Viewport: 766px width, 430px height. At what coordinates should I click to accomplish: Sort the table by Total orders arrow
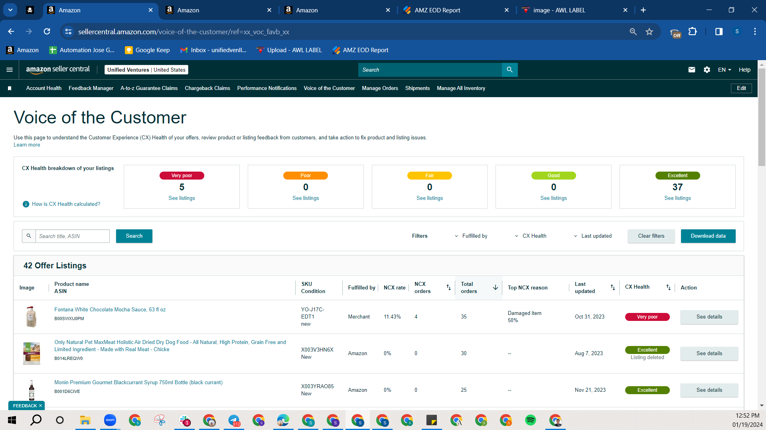click(496, 287)
